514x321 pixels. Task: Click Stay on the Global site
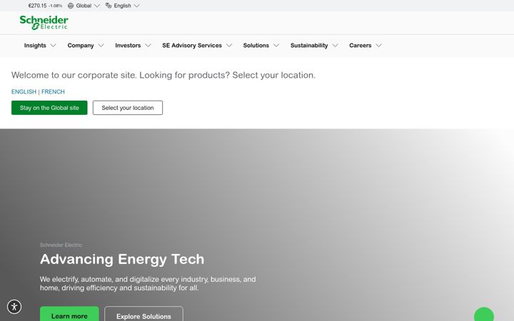[x=49, y=108]
